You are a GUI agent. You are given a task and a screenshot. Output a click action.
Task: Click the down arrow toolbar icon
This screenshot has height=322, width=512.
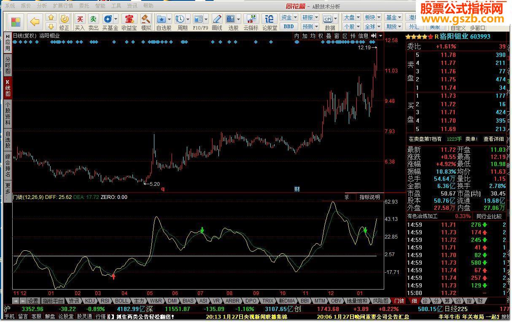point(51,27)
